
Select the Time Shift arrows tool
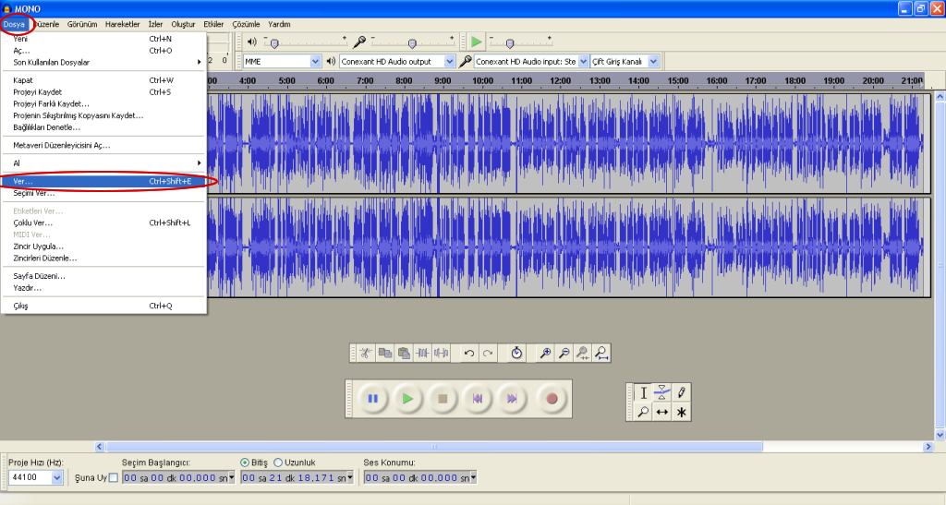point(661,412)
